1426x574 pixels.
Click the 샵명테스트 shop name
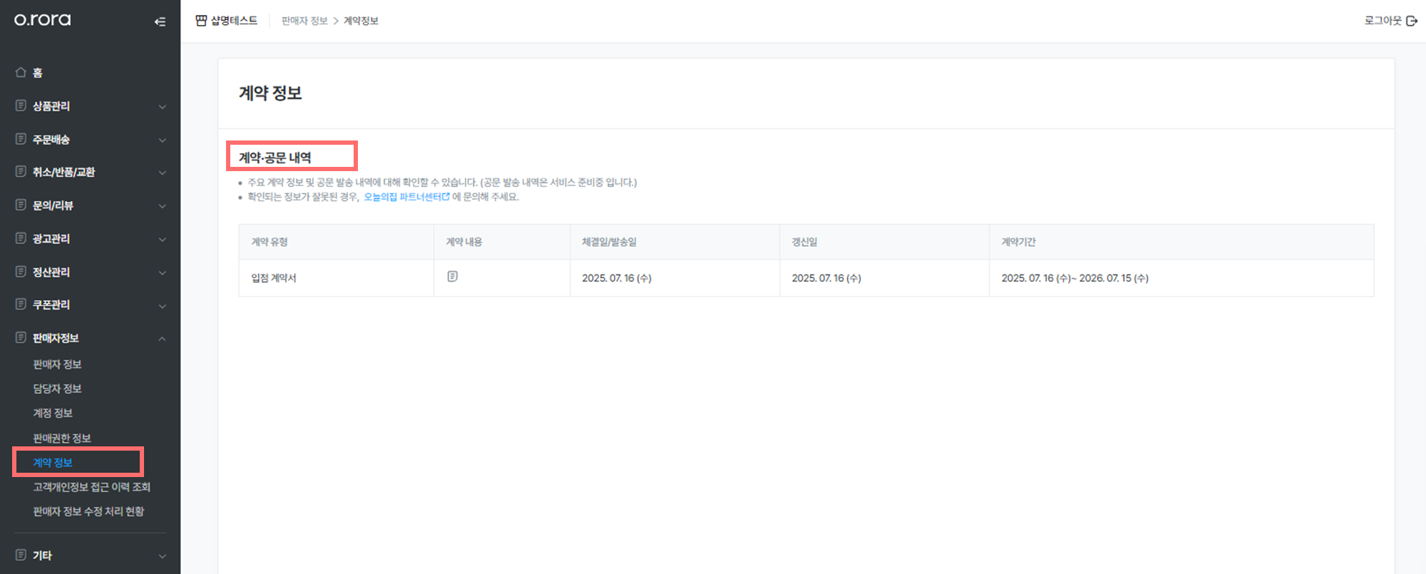coord(234,21)
